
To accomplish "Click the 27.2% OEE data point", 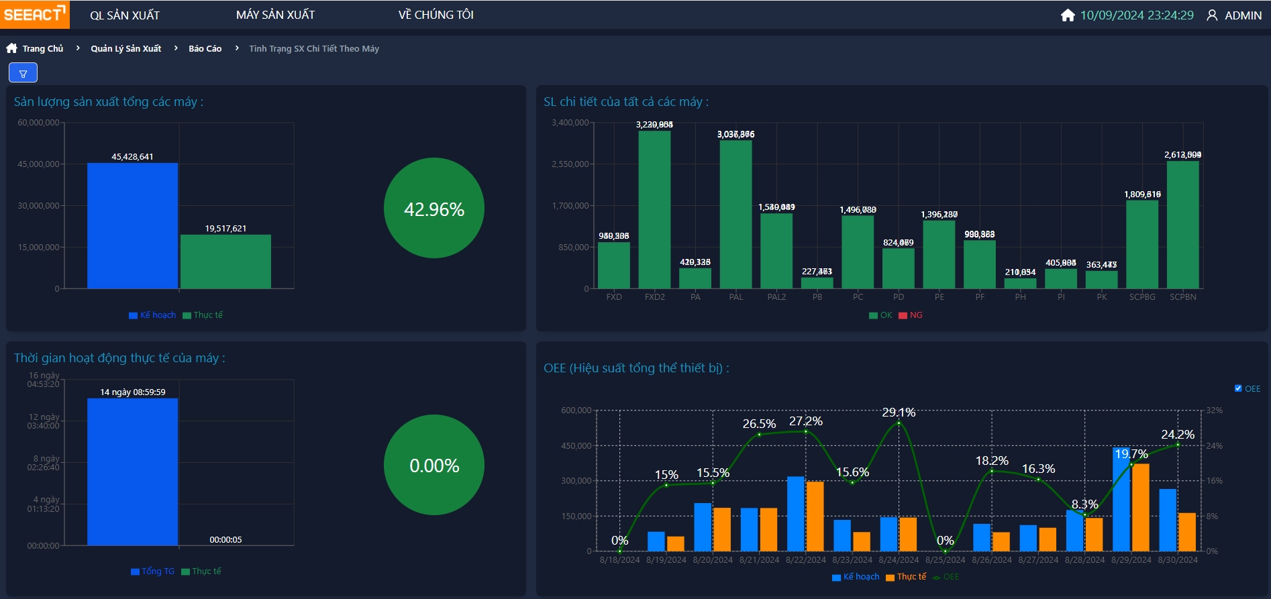I will [806, 431].
